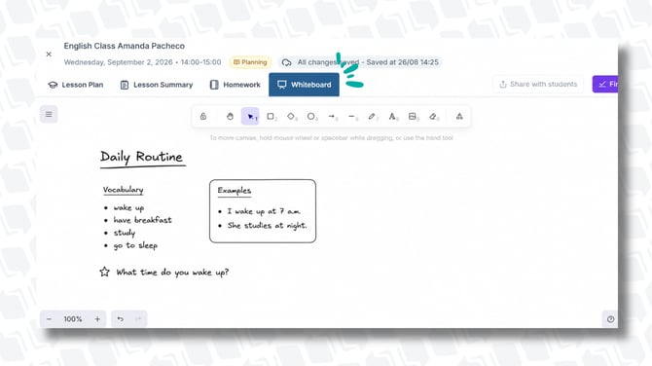
Task: Select the arrow drawing tool
Action: [x=332, y=117]
